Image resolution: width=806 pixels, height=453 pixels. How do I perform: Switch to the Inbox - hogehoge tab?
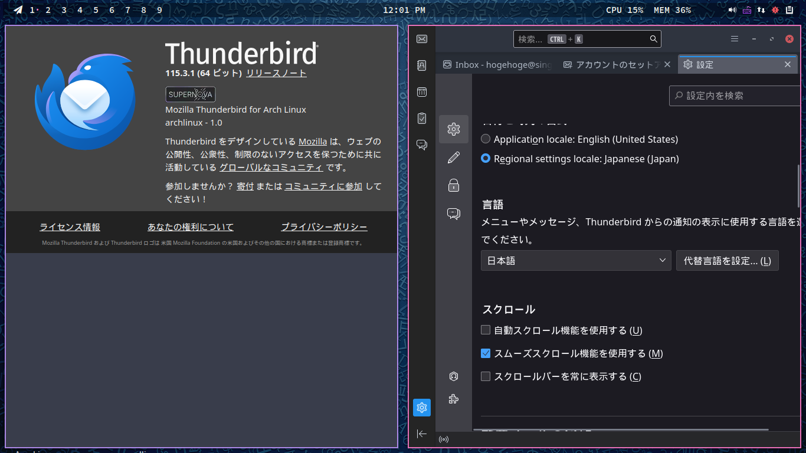[497, 65]
